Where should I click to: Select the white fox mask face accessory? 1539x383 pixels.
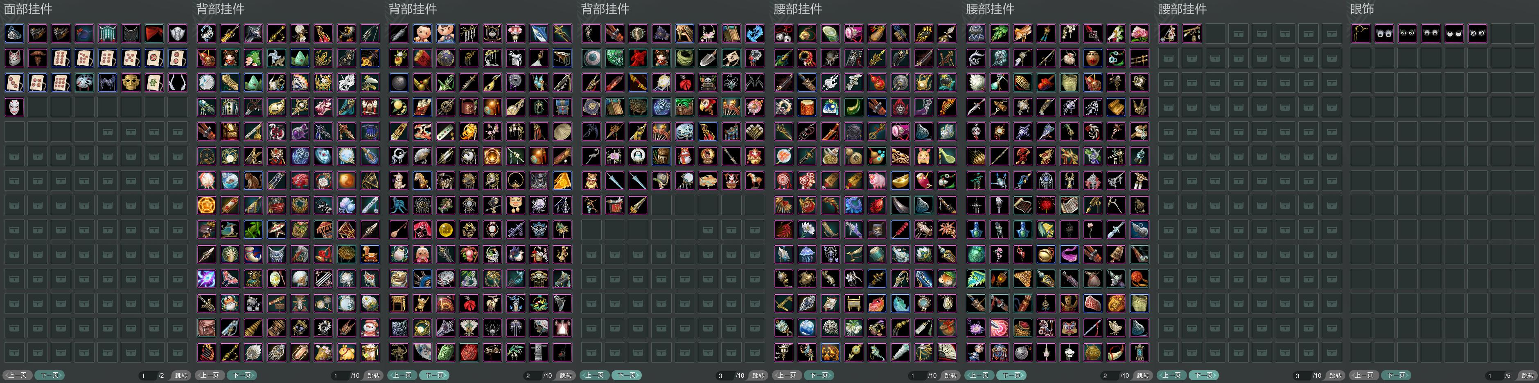14,58
